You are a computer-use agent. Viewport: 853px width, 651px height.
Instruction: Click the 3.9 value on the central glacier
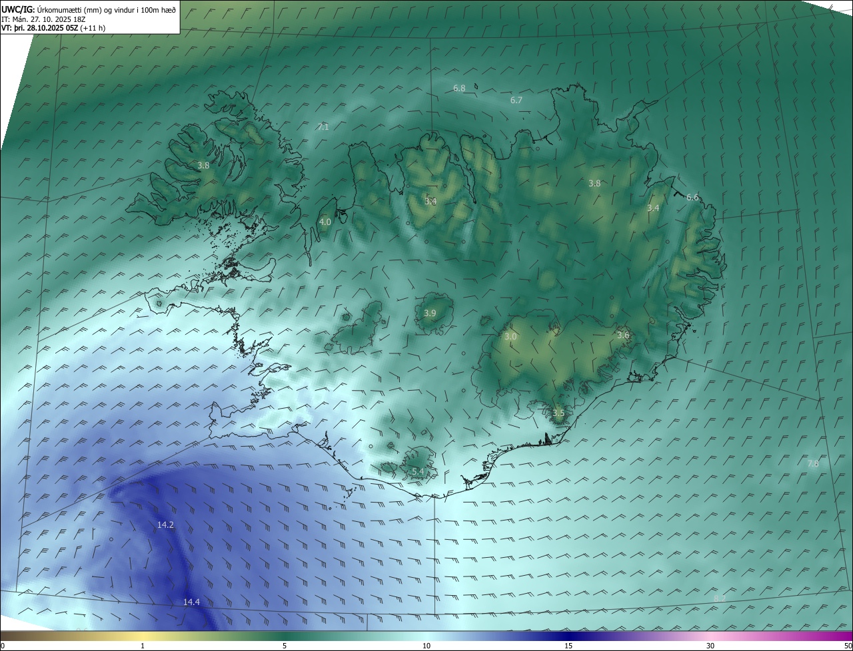tap(430, 314)
